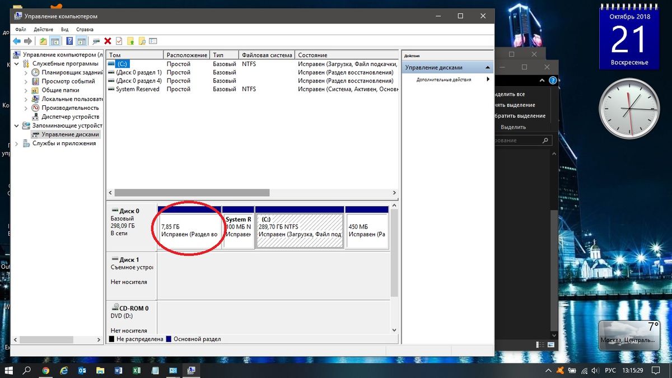Open Help via blue question mark icon
Viewport: 672px width, 378px height.
(x=69, y=41)
